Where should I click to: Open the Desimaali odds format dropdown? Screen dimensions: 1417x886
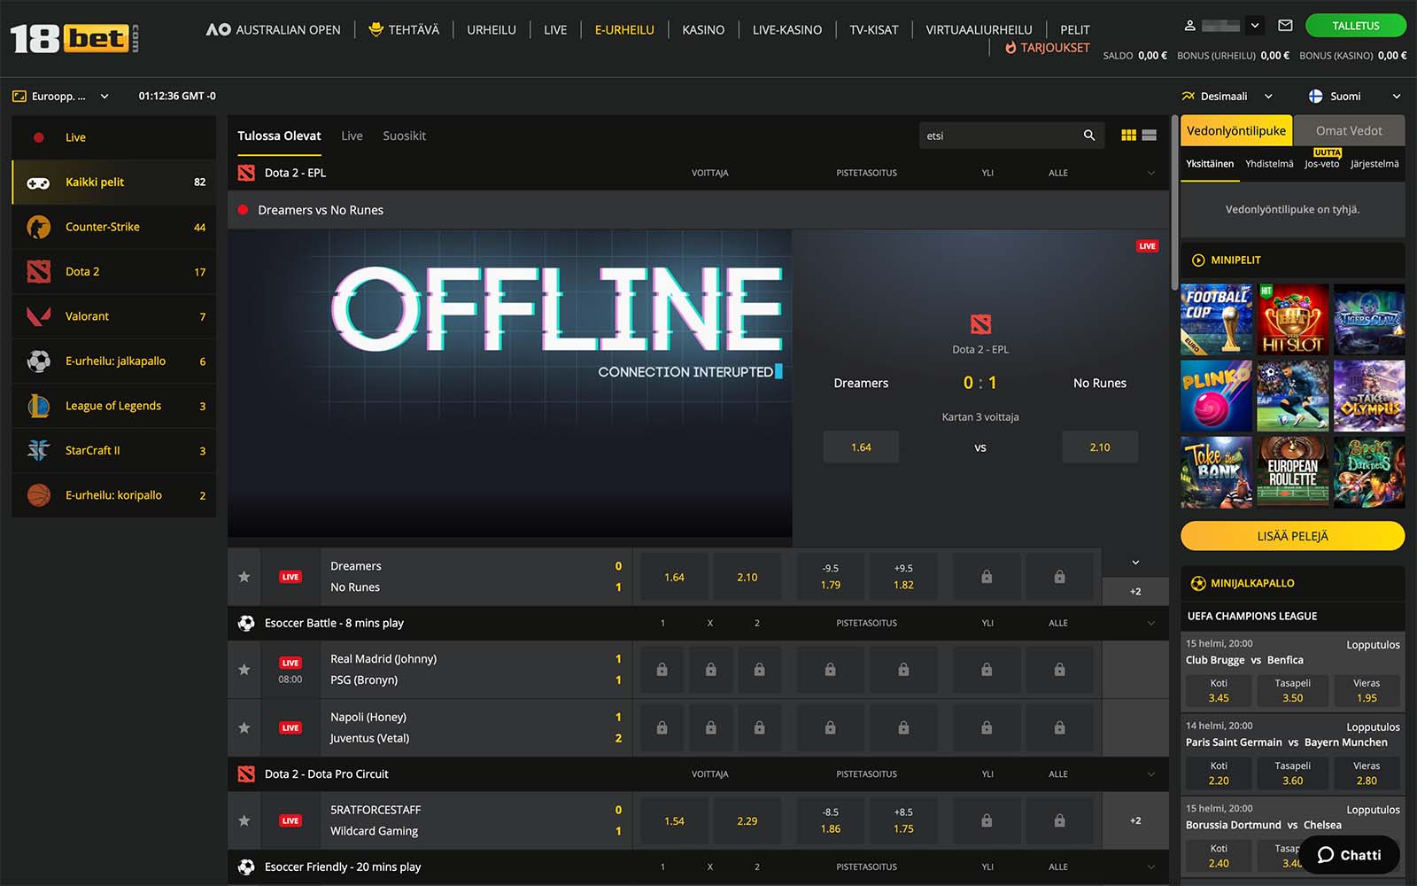(x=1227, y=96)
